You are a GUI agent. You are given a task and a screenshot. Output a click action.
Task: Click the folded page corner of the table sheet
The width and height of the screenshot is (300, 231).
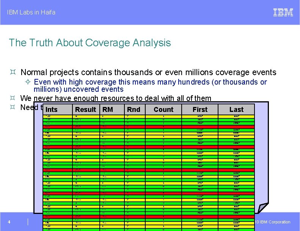[x=263, y=207]
